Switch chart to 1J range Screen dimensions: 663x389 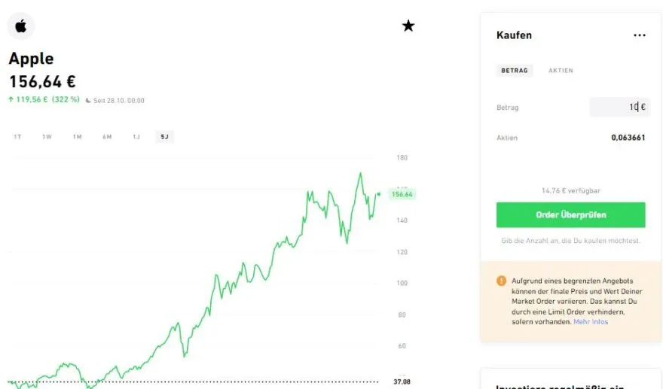coord(136,137)
